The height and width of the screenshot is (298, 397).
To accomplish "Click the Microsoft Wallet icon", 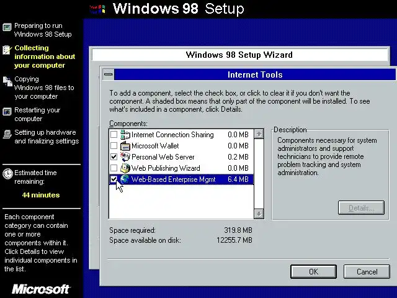I will click(125, 146).
